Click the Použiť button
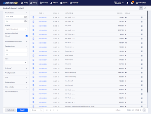This screenshot has width=151, height=114. pos(22,110)
